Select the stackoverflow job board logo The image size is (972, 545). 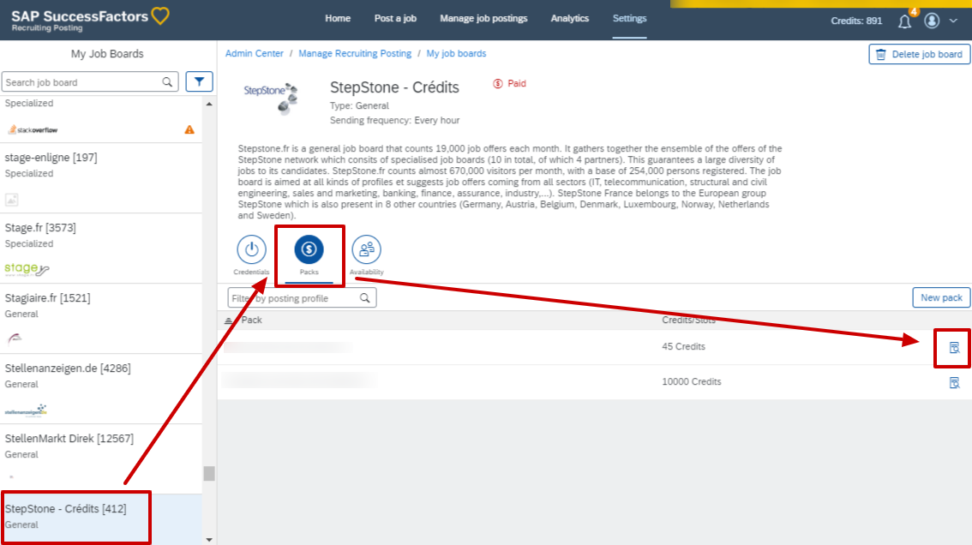pyautogui.click(x=33, y=129)
